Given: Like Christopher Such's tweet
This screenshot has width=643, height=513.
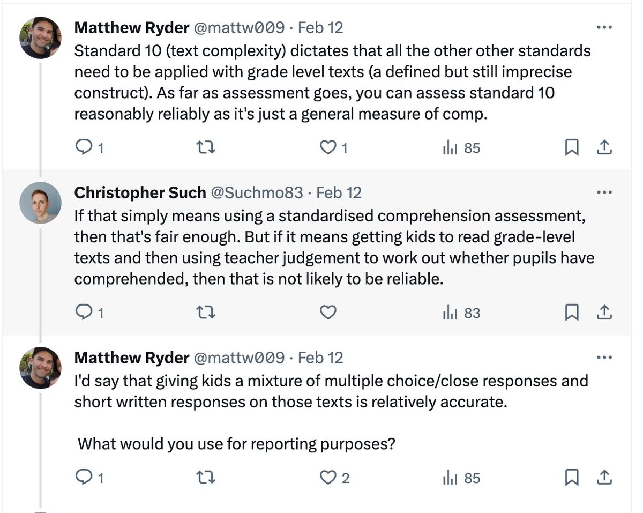Looking at the screenshot, I should 327,313.
